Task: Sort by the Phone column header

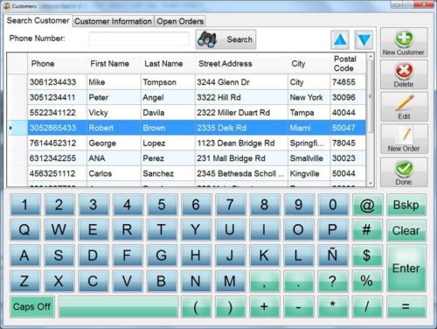Action: click(57, 64)
